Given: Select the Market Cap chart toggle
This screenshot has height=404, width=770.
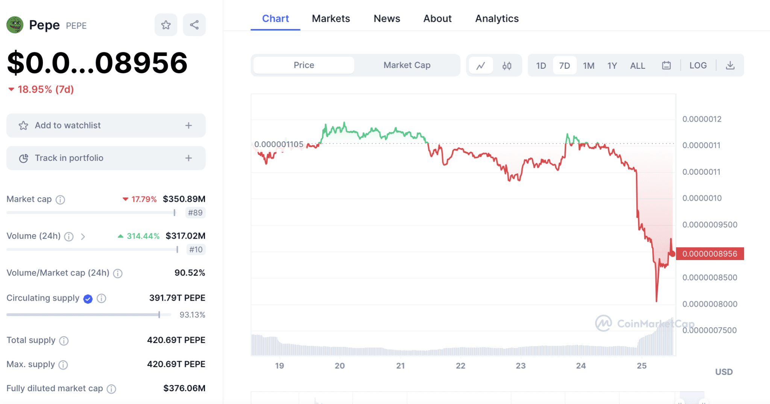Looking at the screenshot, I should (407, 65).
